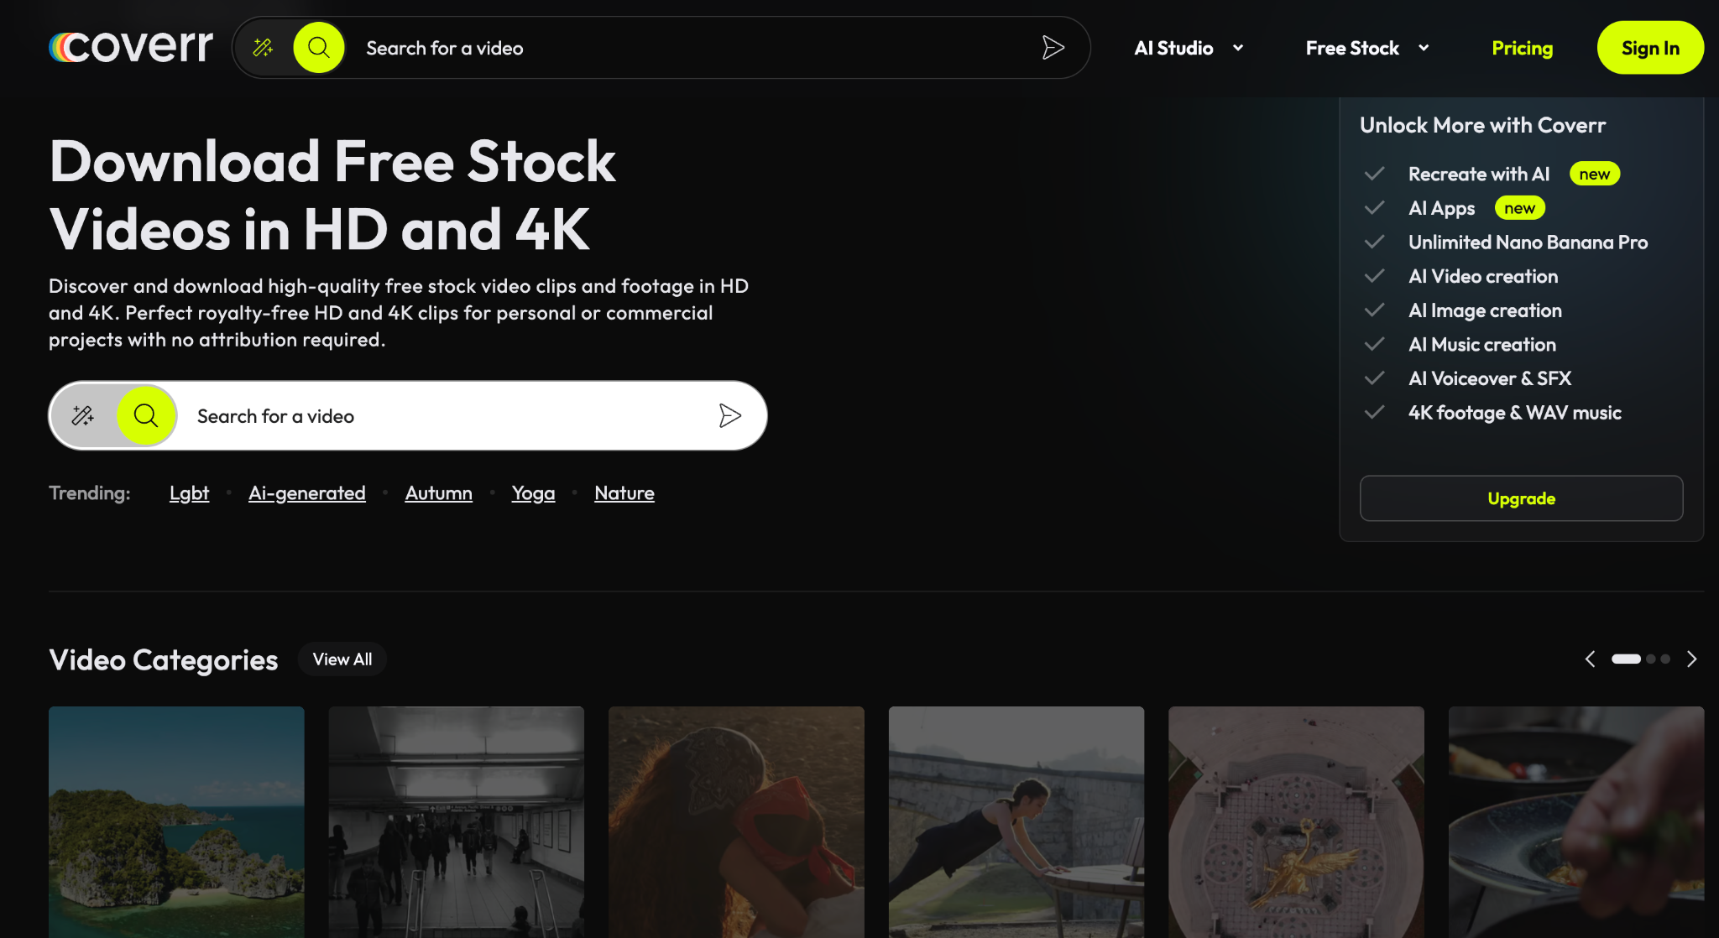Screen dimensions: 1719x938
Task: Click the Sign In button
Action: (x=1649, y=48)
